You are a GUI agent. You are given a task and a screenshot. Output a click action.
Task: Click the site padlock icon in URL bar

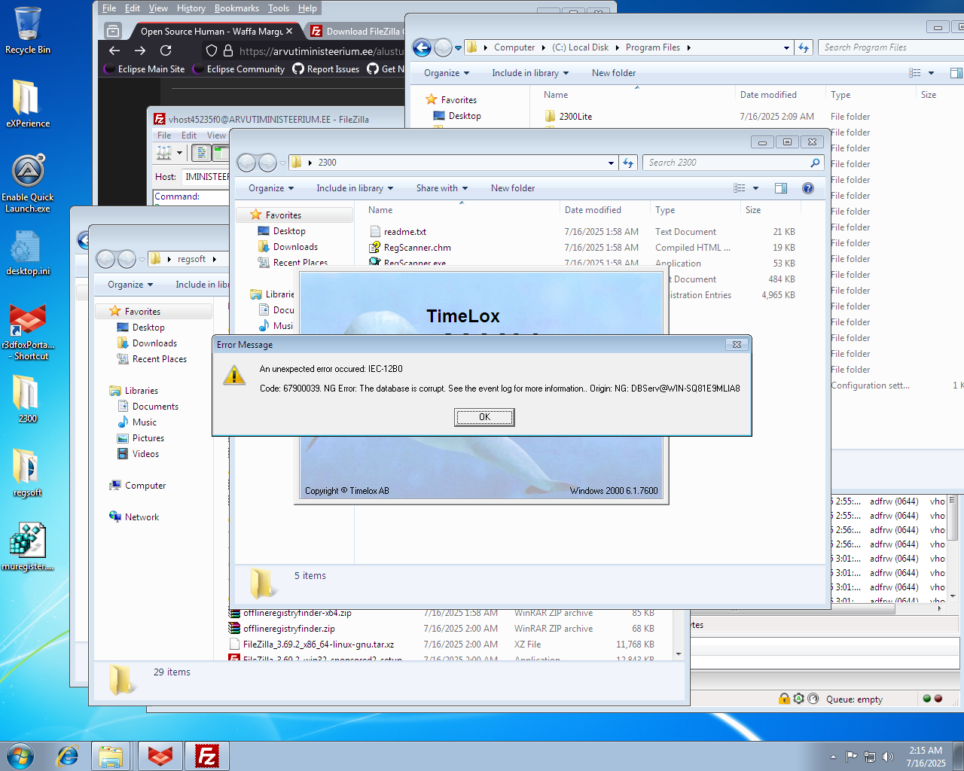[228, 50]
